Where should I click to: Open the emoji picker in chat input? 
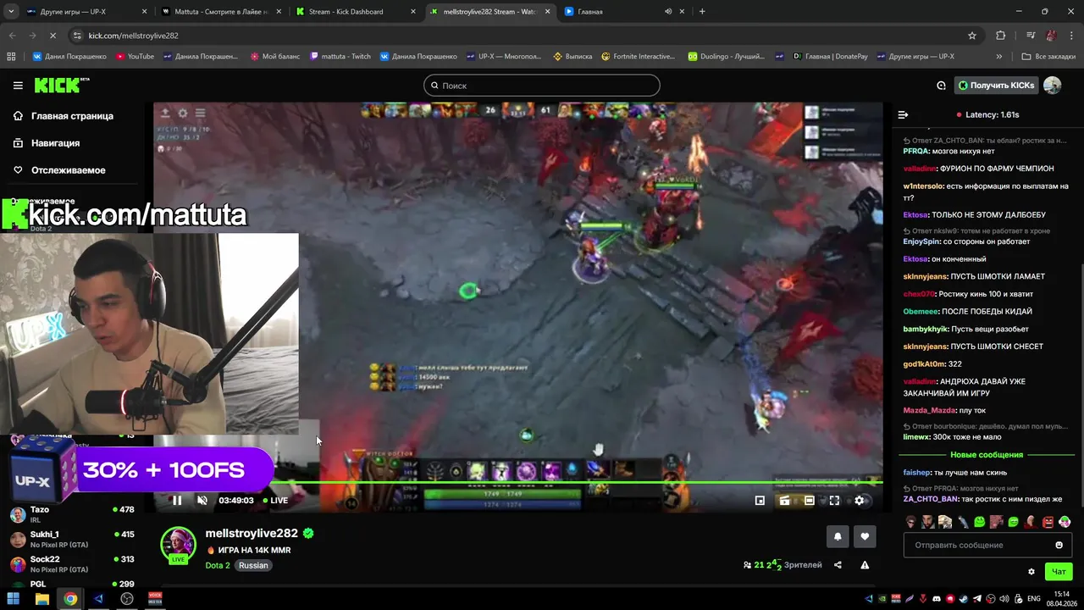click(1059, 545)
